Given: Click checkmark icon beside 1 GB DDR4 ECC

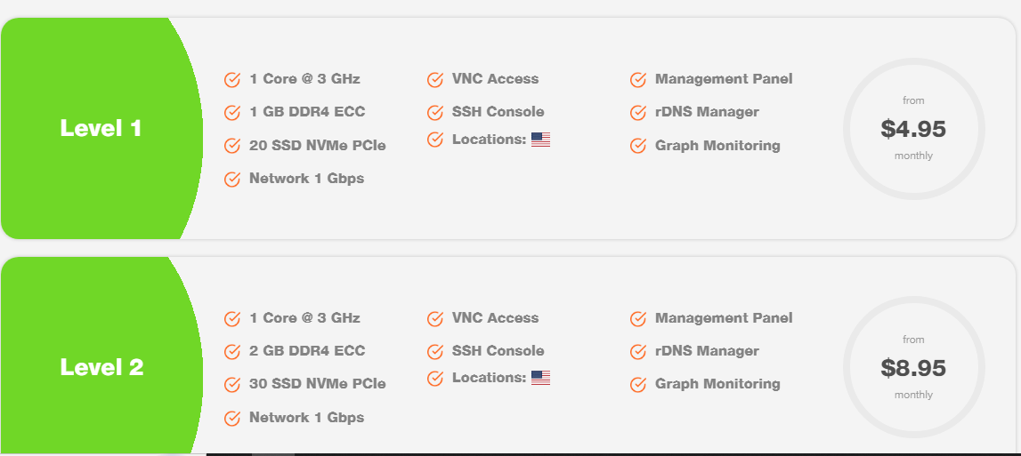Looking at the screenshot, I should [232, 113].
